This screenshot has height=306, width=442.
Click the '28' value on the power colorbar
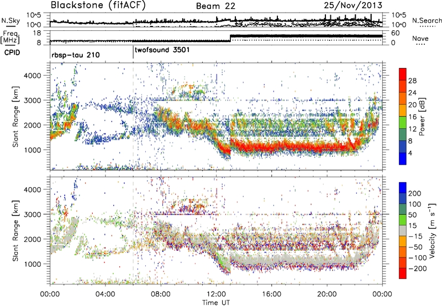pos(412,81)
